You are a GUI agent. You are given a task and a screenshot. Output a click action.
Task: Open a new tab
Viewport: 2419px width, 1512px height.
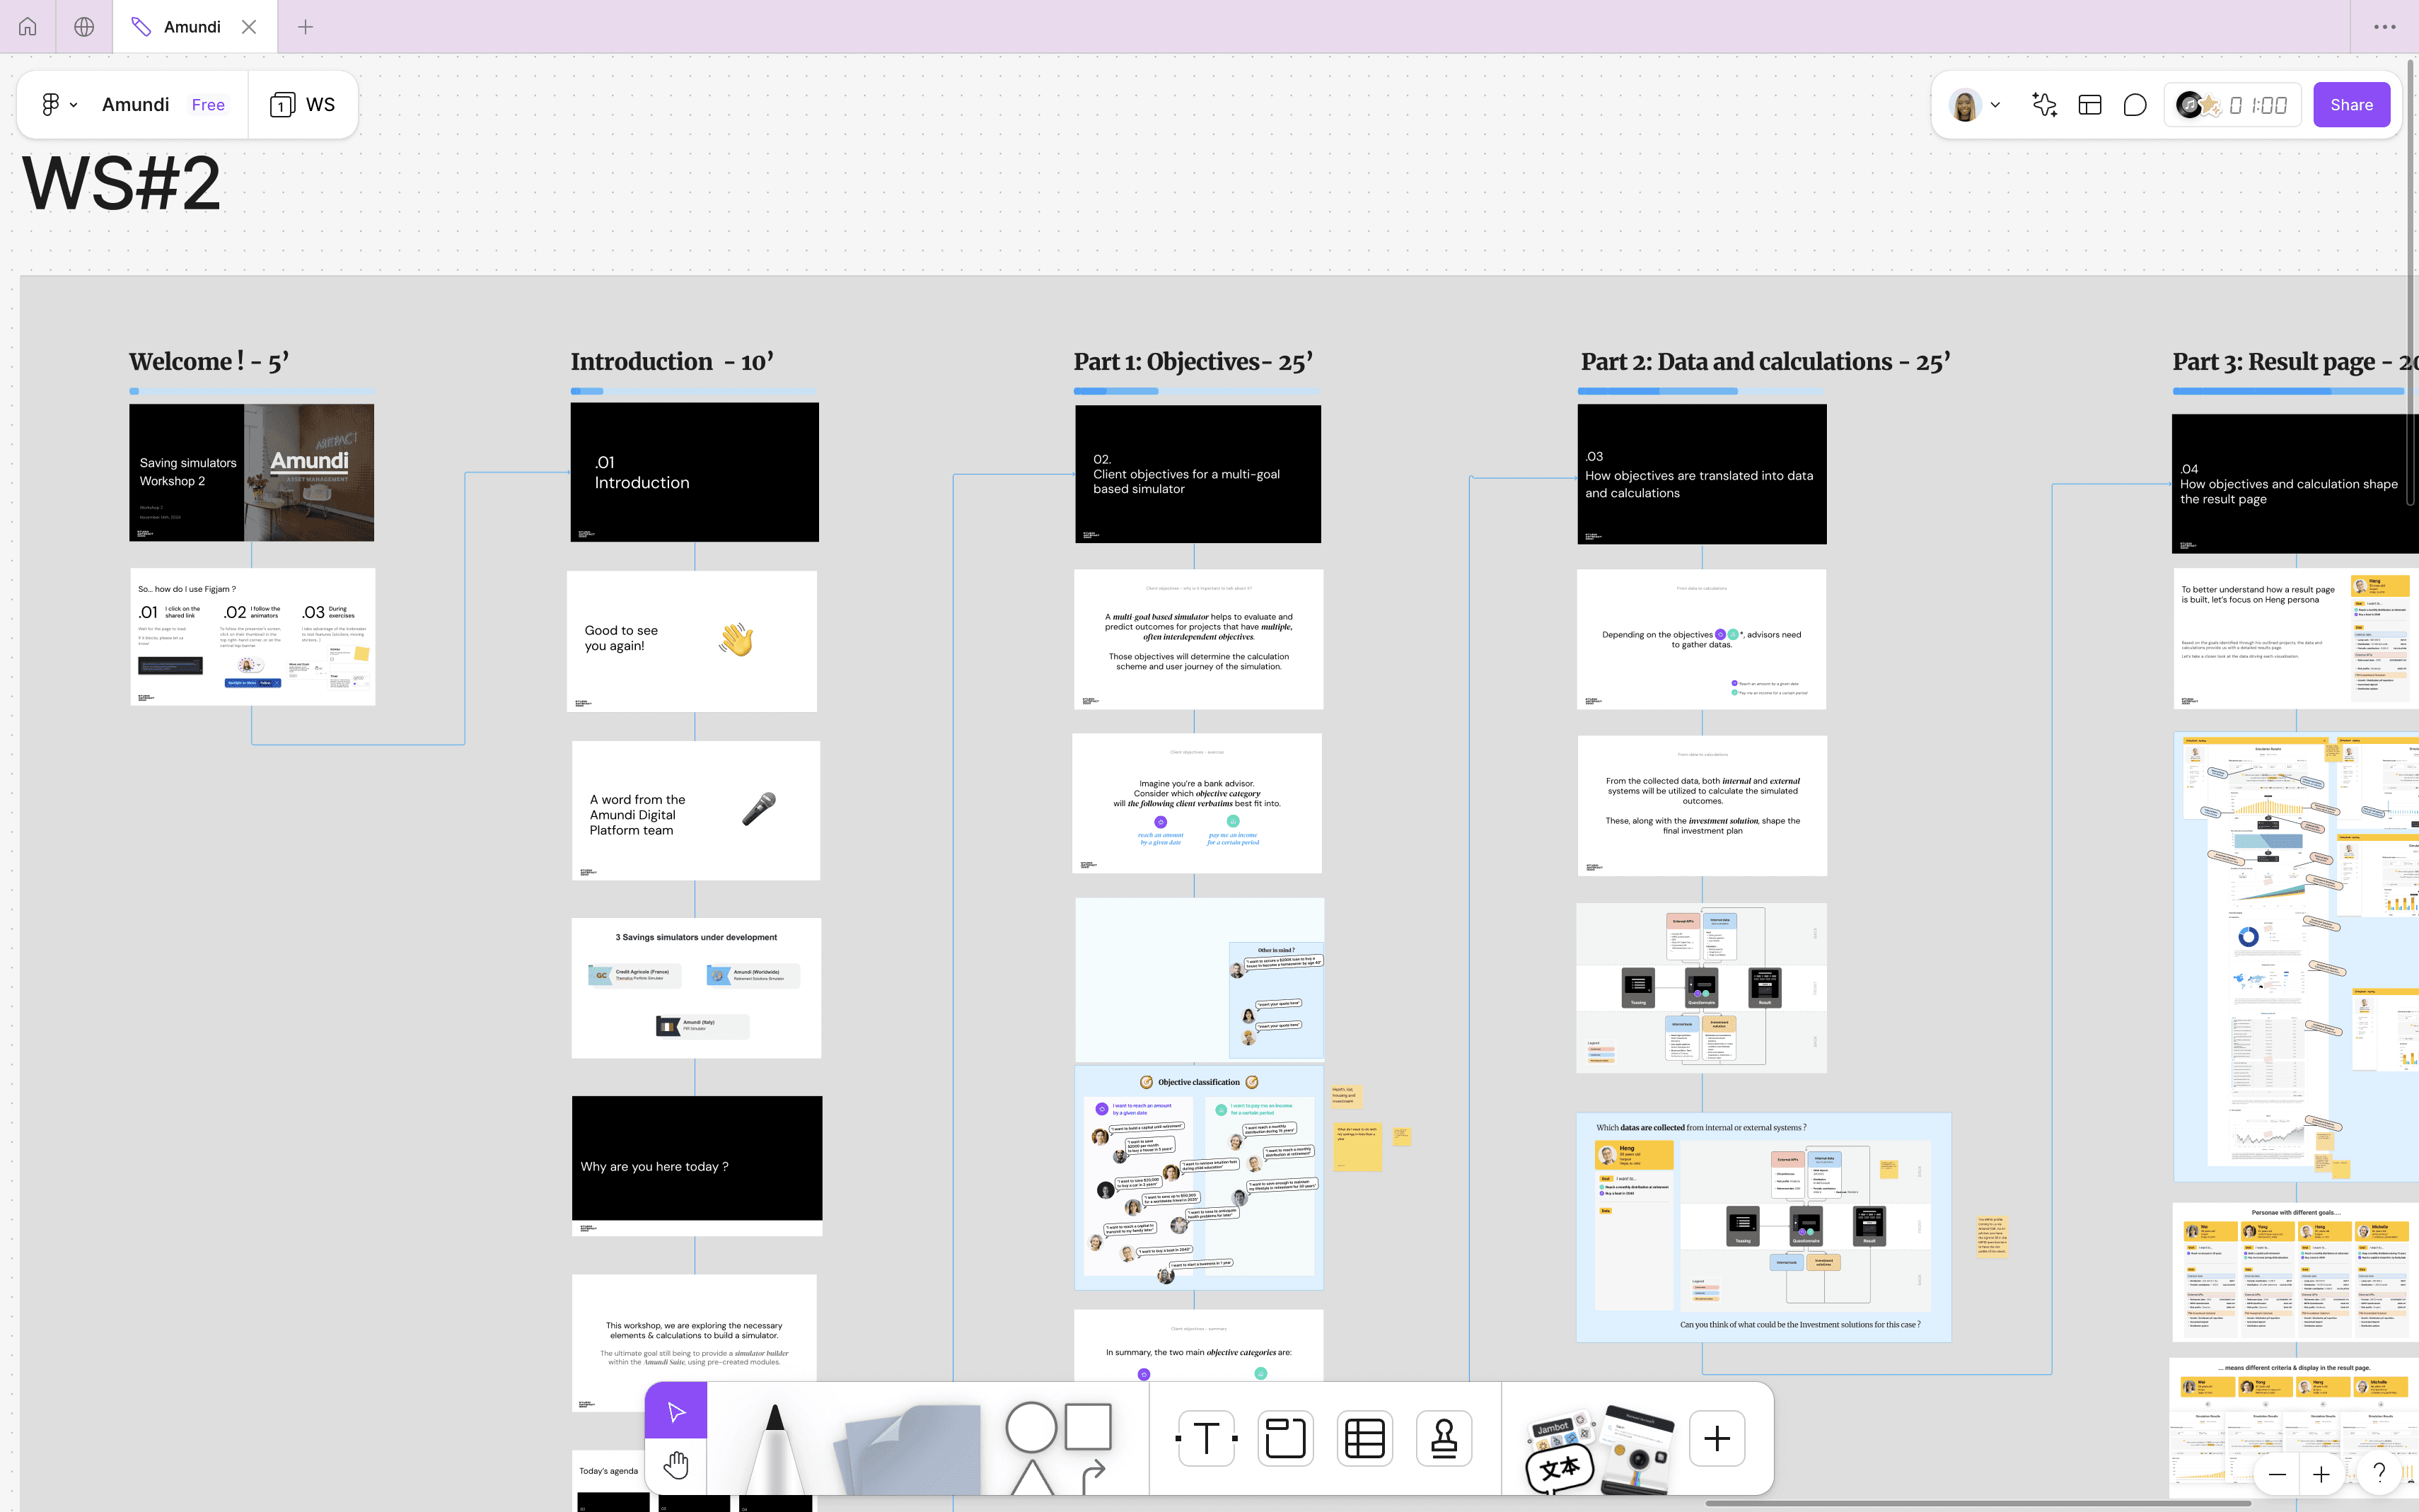[x=305, y=27]
